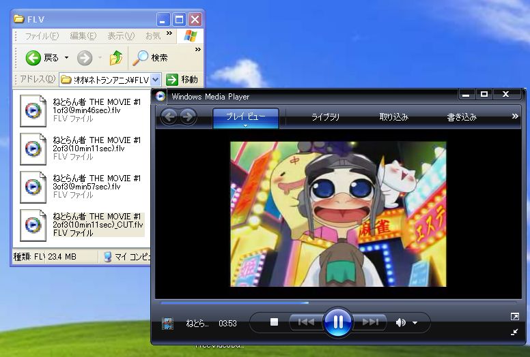Select file 1of3(9min46sec).flv
The image size is (530, 357).
(97, 110)
